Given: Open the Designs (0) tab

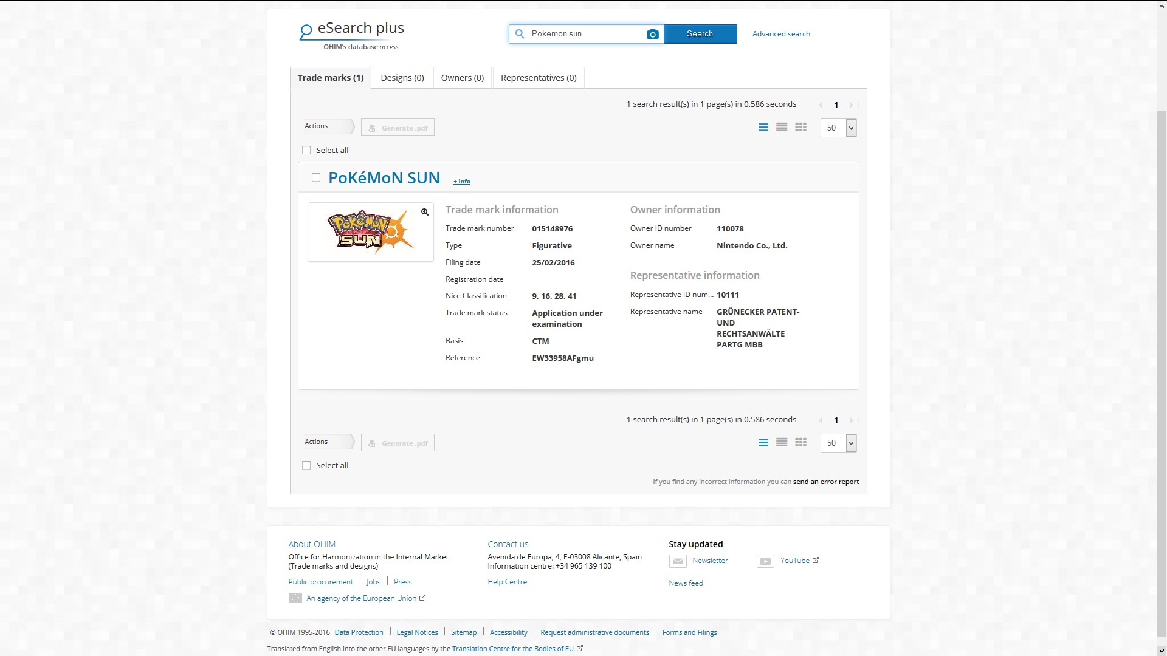Looking at the screenshot, I should pyautogui.click(x=402, y=78).
